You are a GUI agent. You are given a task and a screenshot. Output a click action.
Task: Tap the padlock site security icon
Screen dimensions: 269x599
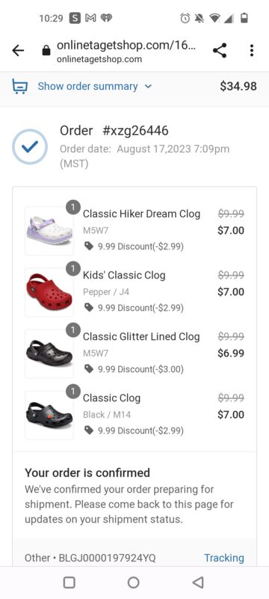click(x=46, y=50)
